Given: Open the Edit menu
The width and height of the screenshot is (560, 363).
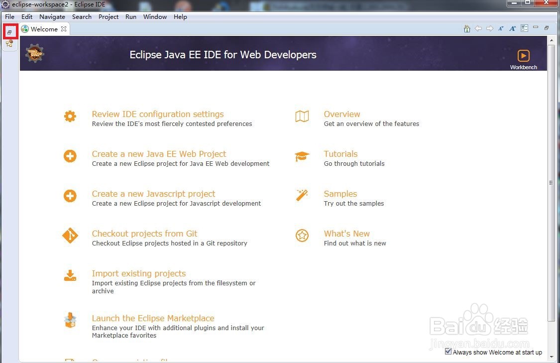Looking at the screenshot, I should [27, 17].
